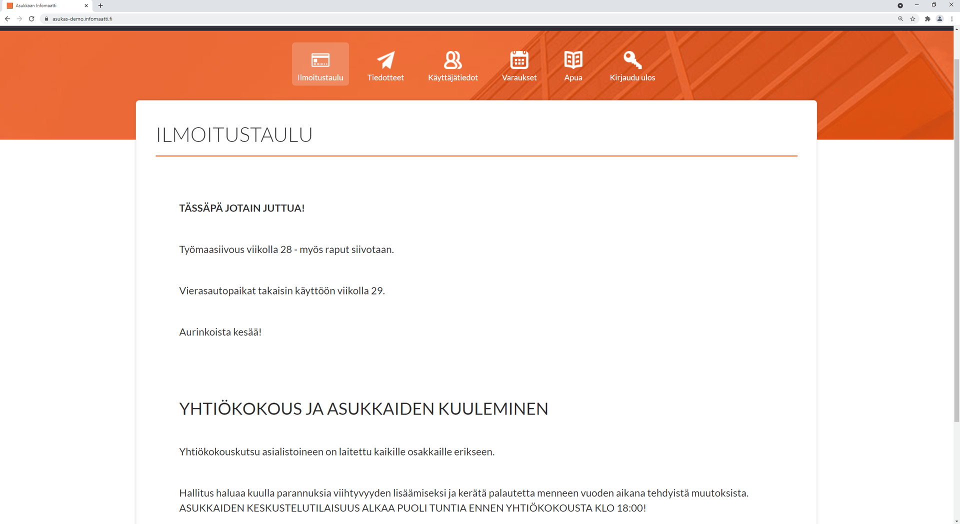
Task: Click the recording indicator icon in title bar
Action: 900,5
